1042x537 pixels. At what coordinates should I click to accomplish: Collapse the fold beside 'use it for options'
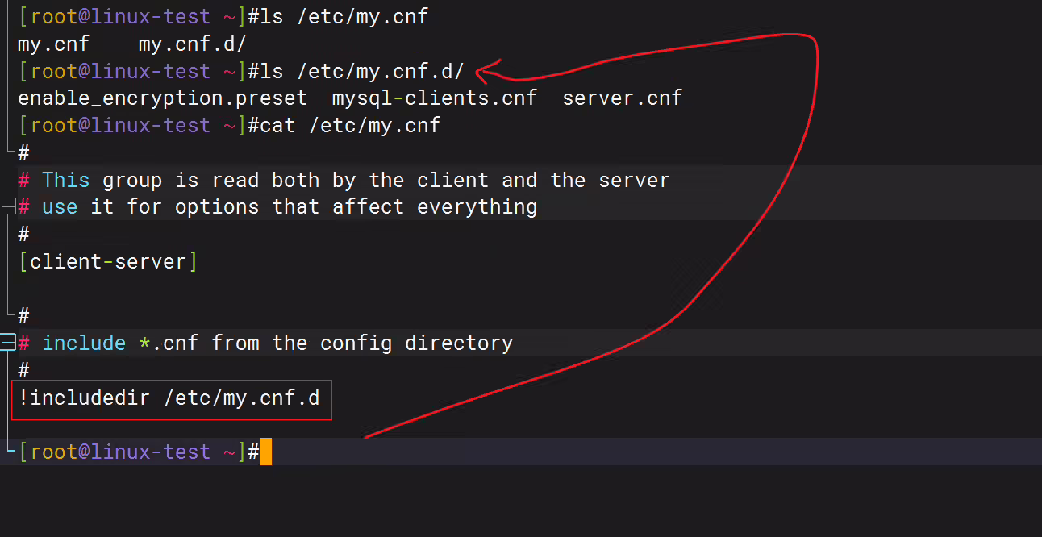coord(7,207)
